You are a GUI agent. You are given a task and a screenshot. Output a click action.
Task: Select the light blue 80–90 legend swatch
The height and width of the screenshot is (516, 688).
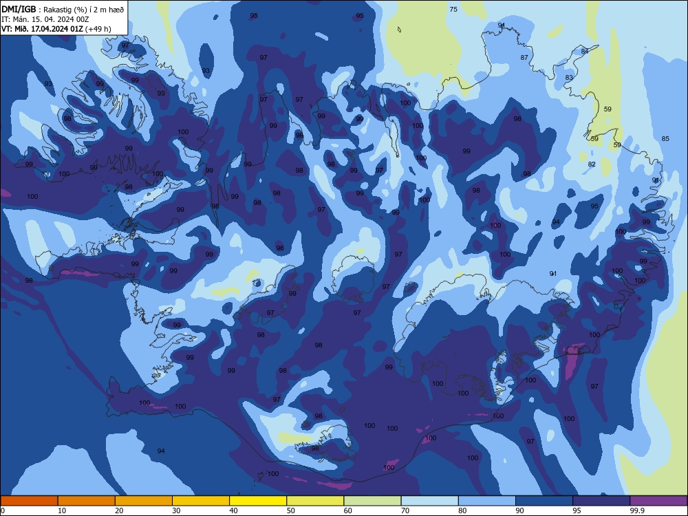coord(487,501)
